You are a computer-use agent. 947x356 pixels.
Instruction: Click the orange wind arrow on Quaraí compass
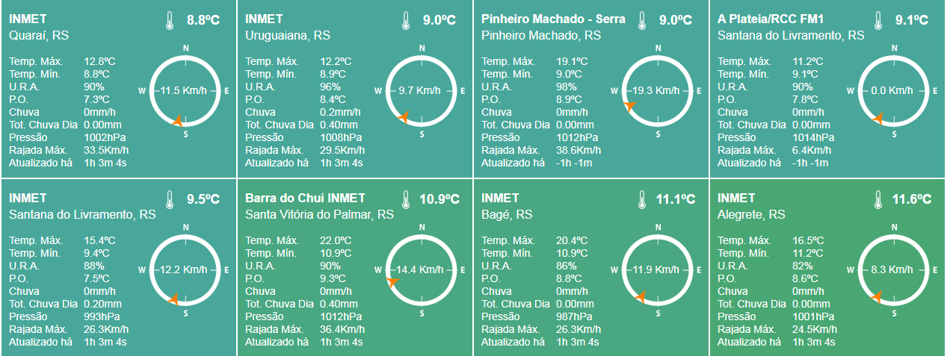(x=176, y=120)
